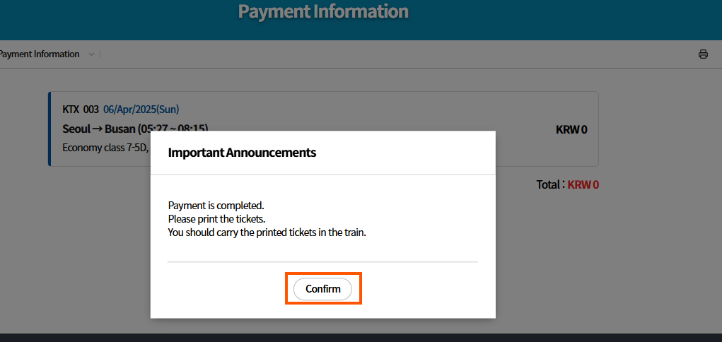Click the 'Payment is completed.' message
722x342 pixels.
pyautogui.click(x=216, y=206)
